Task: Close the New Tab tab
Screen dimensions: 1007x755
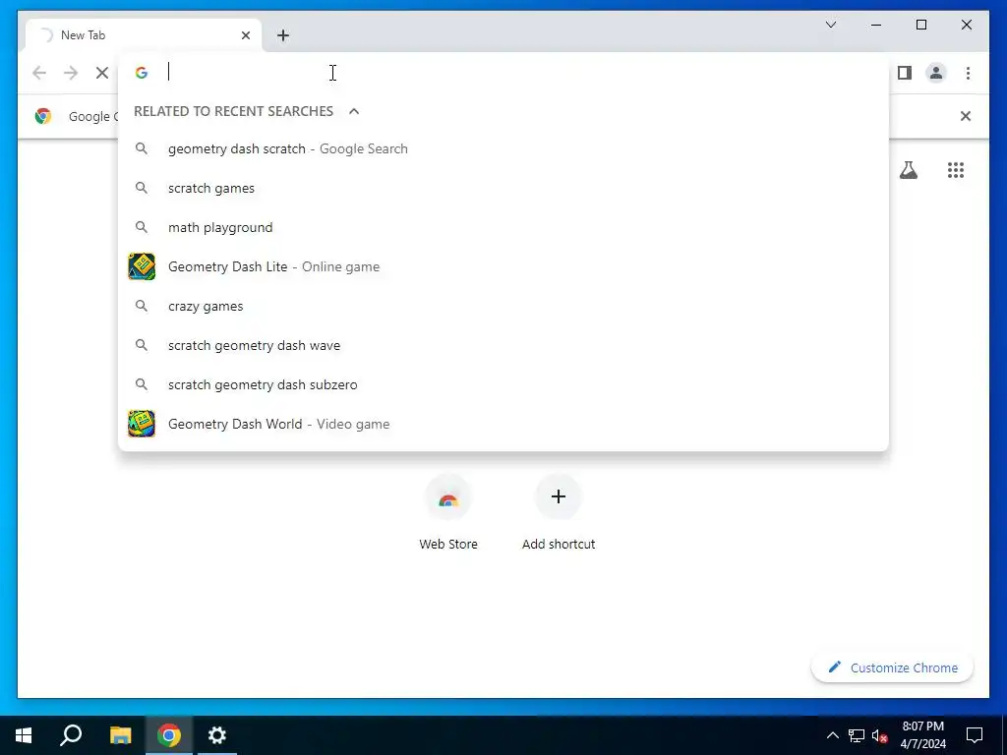Action: click(x=245, y=35)
